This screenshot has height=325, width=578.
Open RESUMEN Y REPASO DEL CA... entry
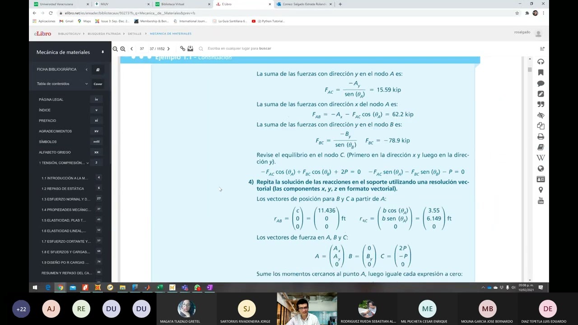67,273
